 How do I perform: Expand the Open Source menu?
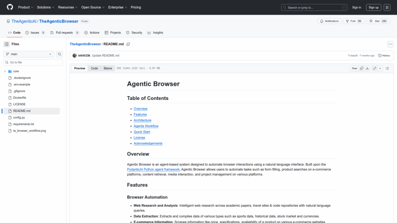click(93, 7)
